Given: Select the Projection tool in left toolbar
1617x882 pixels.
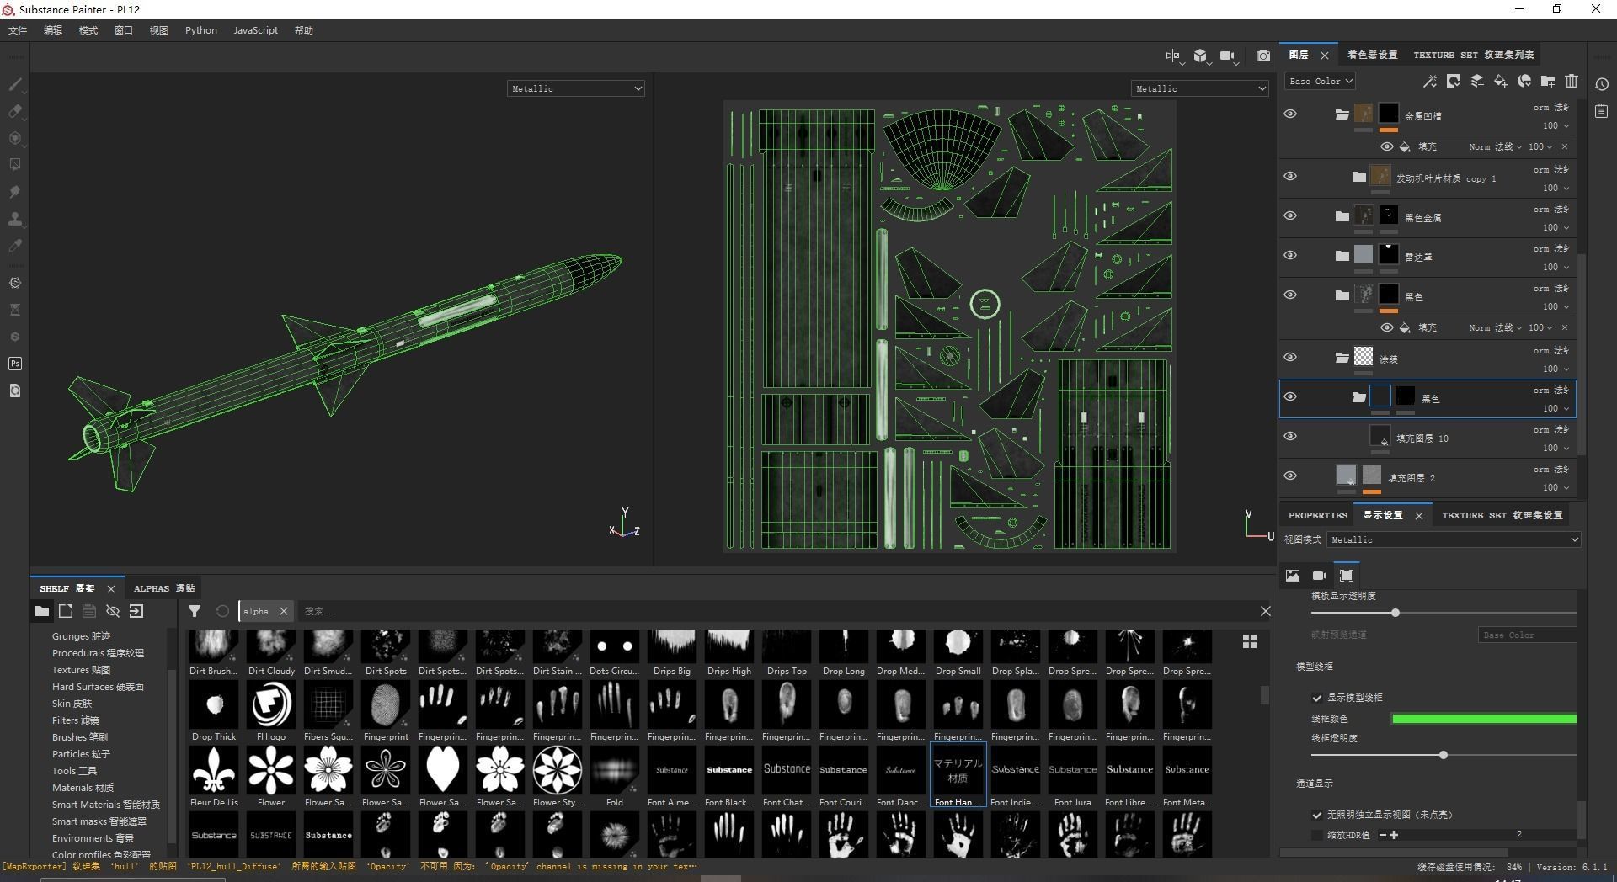Looking at the screenshot, I should click(x=14, y=138).
